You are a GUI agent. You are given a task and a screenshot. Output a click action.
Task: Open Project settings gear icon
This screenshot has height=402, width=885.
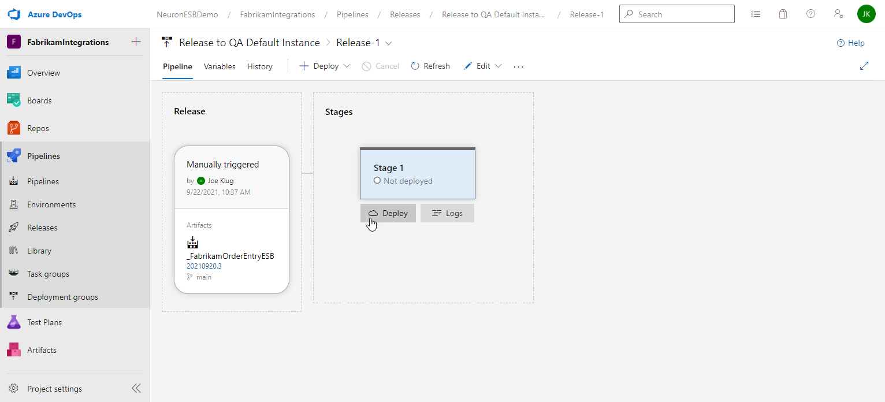coord(14,389)
